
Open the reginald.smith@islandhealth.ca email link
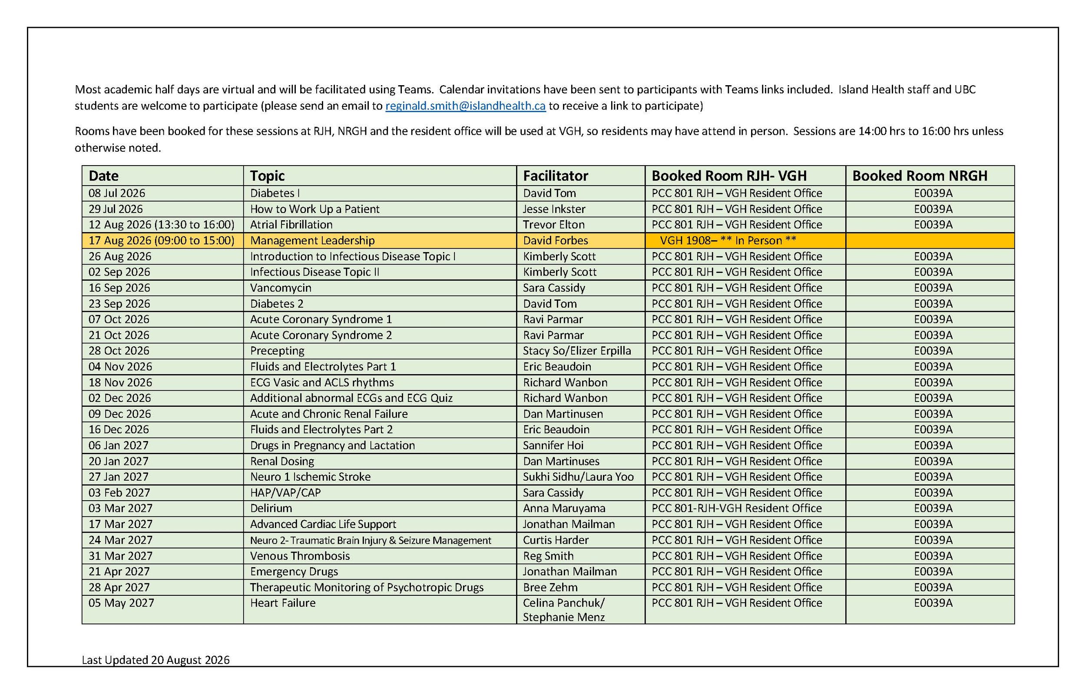coord(465,106)
